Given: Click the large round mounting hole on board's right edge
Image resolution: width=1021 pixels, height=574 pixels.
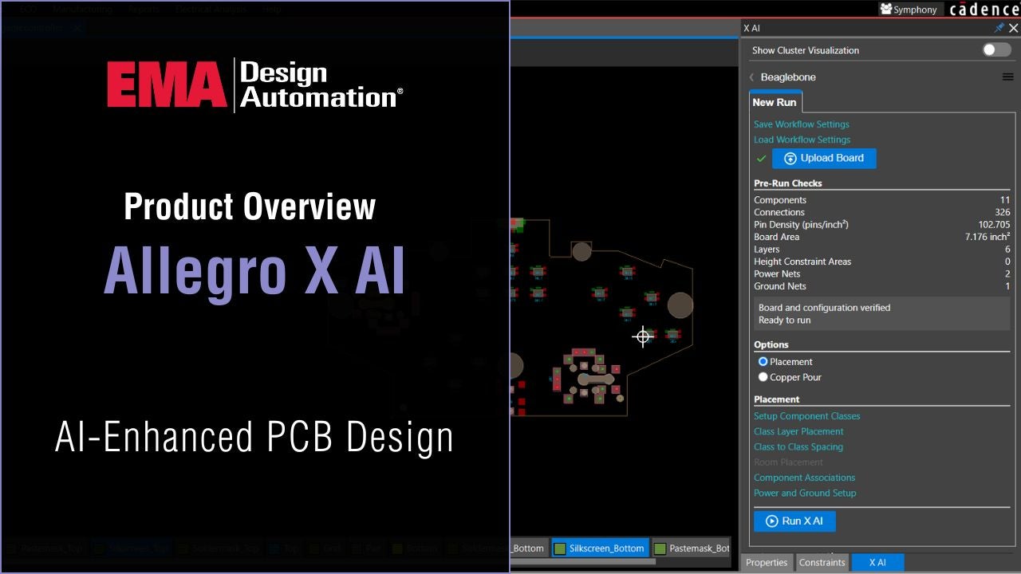Looking at the screenshot, I should [x=680, y=305].
